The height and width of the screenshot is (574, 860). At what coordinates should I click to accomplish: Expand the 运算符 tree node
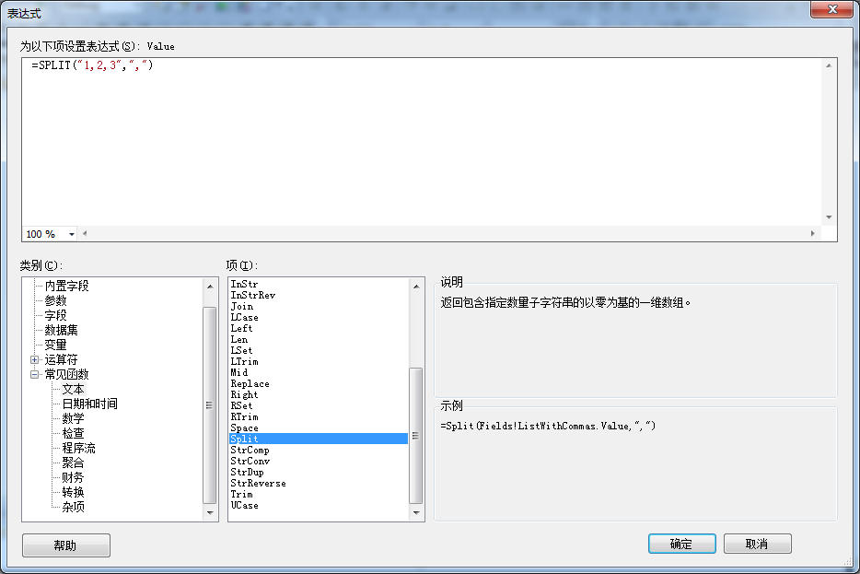point(35,360)
